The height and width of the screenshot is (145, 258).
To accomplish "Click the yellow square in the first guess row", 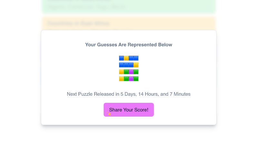I will pyautogui.click(x=126, y=58).
